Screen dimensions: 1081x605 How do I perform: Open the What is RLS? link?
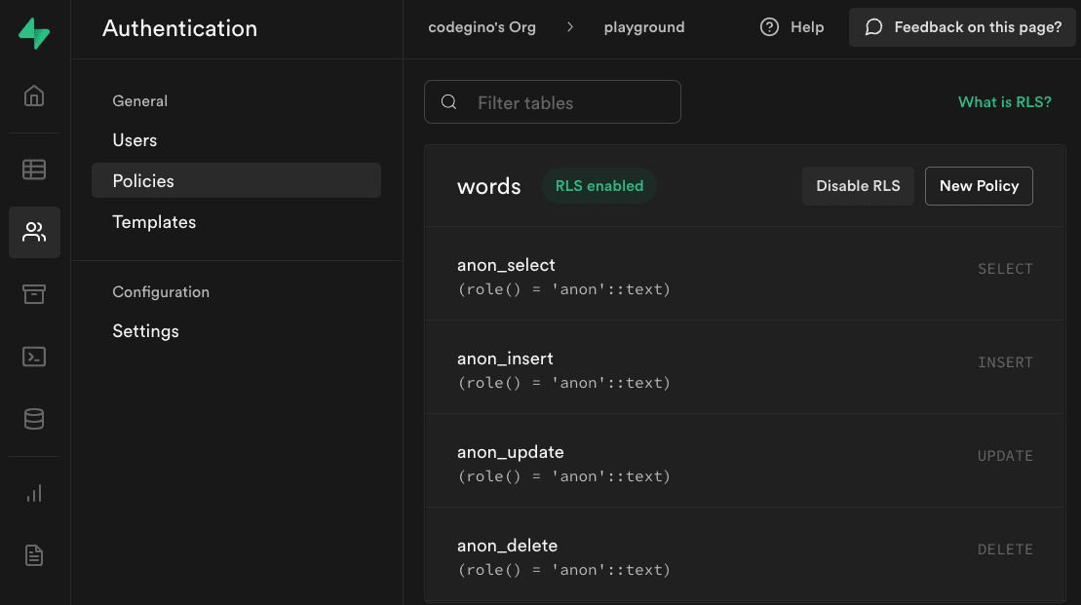[1005, 100]
